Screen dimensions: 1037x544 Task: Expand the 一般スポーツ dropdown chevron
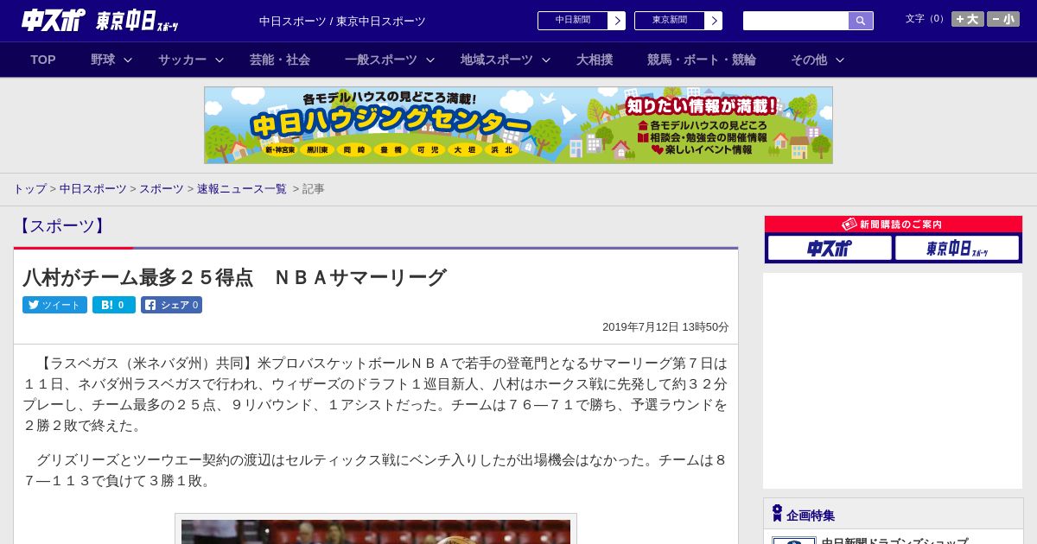click(430, 60)
